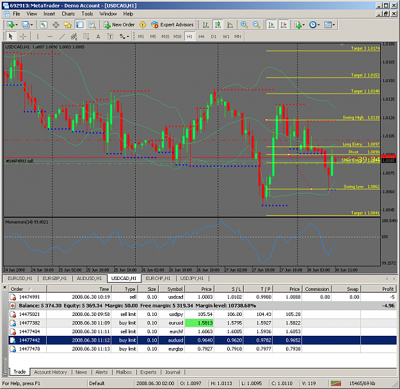Select the Crosshair tool
The width and height of the screenshot is (400, 389).
pos(23,37)
